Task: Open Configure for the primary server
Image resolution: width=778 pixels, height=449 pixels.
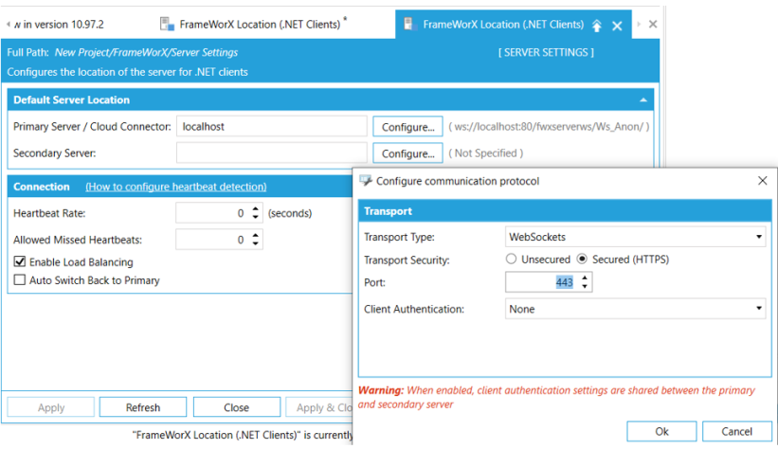Action: 407,127
